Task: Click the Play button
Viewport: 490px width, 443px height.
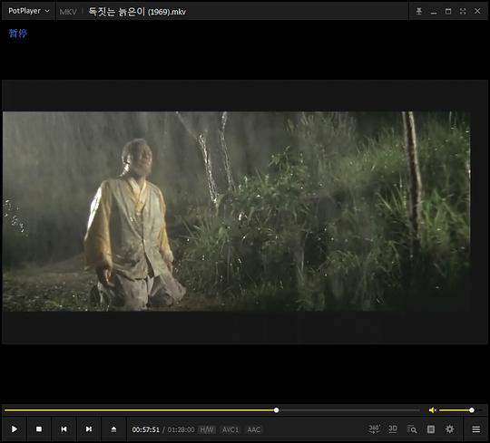Action: 14,429
